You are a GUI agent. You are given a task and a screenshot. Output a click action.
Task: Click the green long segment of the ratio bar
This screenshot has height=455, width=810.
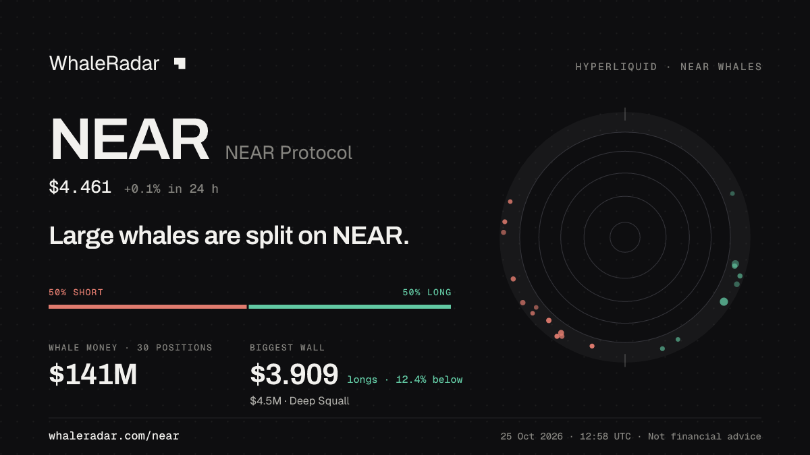pos(350,307)
